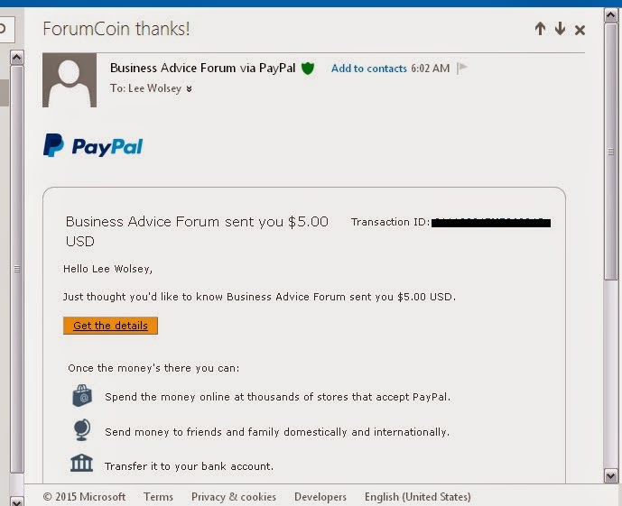
Task: Open Get the details button
Action: point(110,326)
